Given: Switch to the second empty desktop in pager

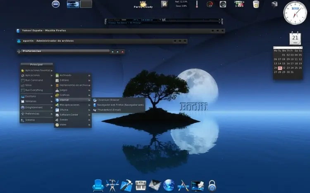Looking at the screenshot, I should [86, 4].
